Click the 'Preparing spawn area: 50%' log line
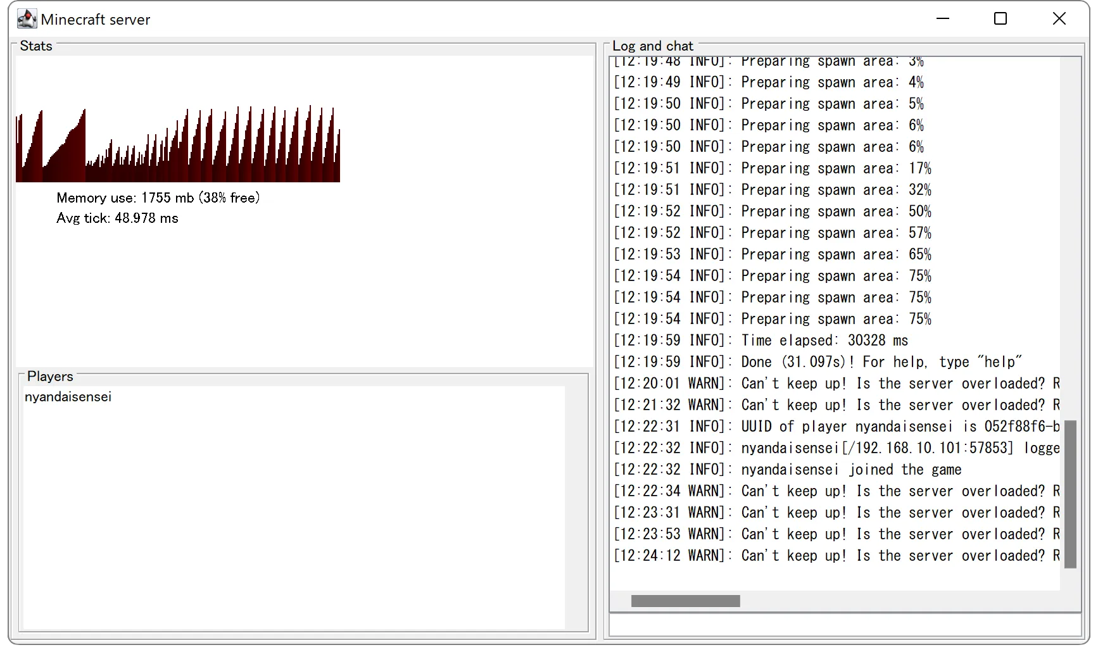Image resolution: width=1098 pixels, height=652 pixels. tap(773, 211)
